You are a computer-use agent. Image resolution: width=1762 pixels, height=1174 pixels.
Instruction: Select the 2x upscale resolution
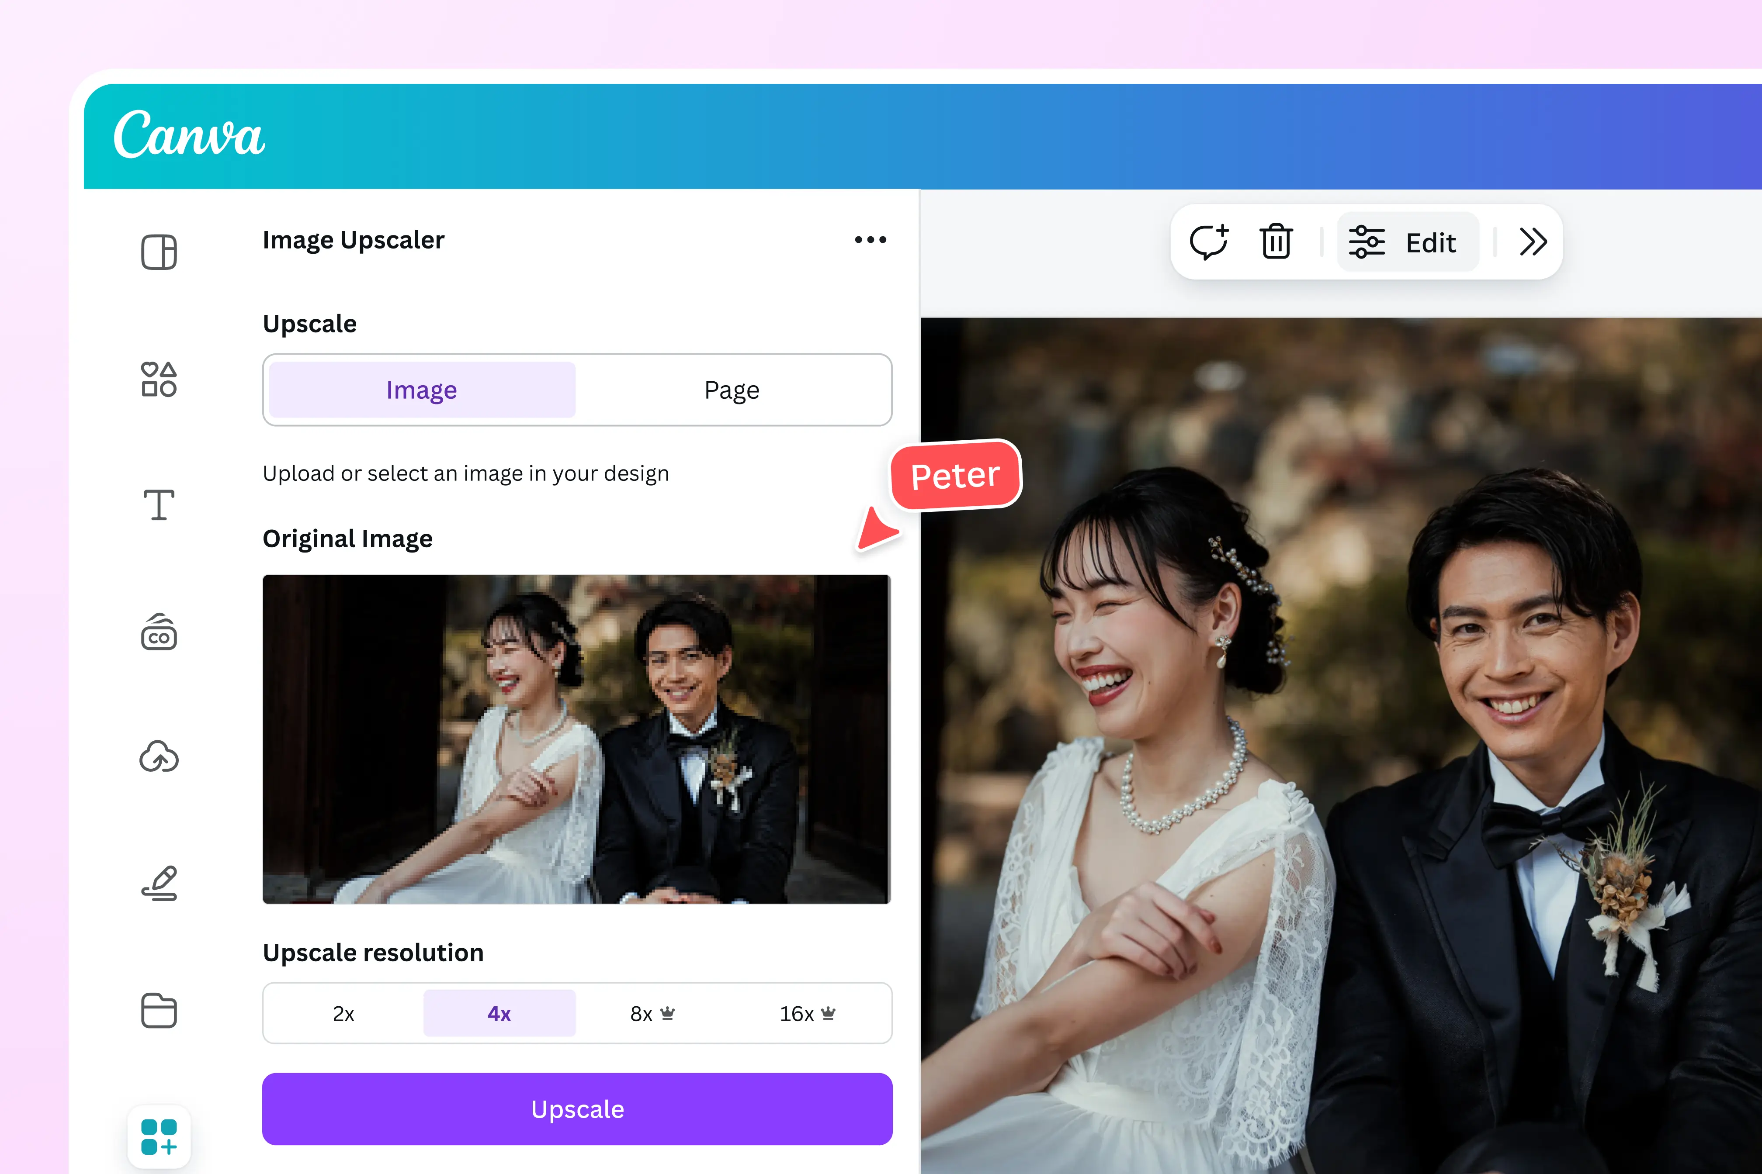(344, 1013)
